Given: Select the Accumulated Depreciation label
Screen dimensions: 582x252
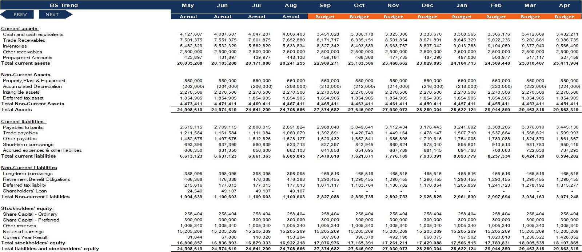Looking at the screenshot, I should click(32, 86).
